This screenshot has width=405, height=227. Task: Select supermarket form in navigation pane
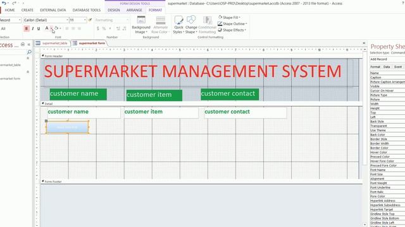(10, 78)
